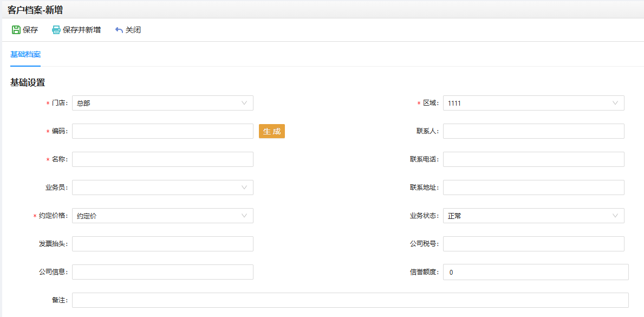Click into the 编码 code field
The image size is (644, 317).
(x=162, y=131)
